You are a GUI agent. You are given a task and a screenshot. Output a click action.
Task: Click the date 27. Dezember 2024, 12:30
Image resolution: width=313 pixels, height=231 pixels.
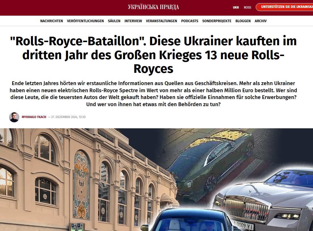coord(68,117)
